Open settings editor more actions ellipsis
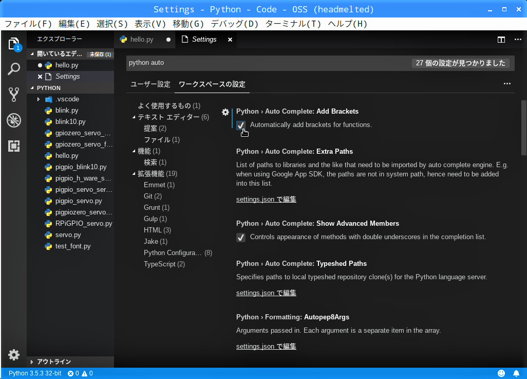Image resolution: width=527 pixels, height=379 pixels. click(507, 83)
